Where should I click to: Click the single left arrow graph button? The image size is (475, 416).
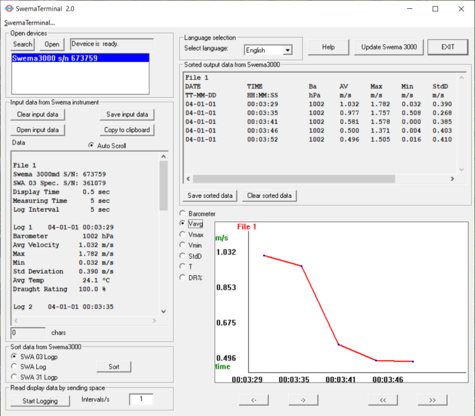pyautogui.click(x=254, y=400)
